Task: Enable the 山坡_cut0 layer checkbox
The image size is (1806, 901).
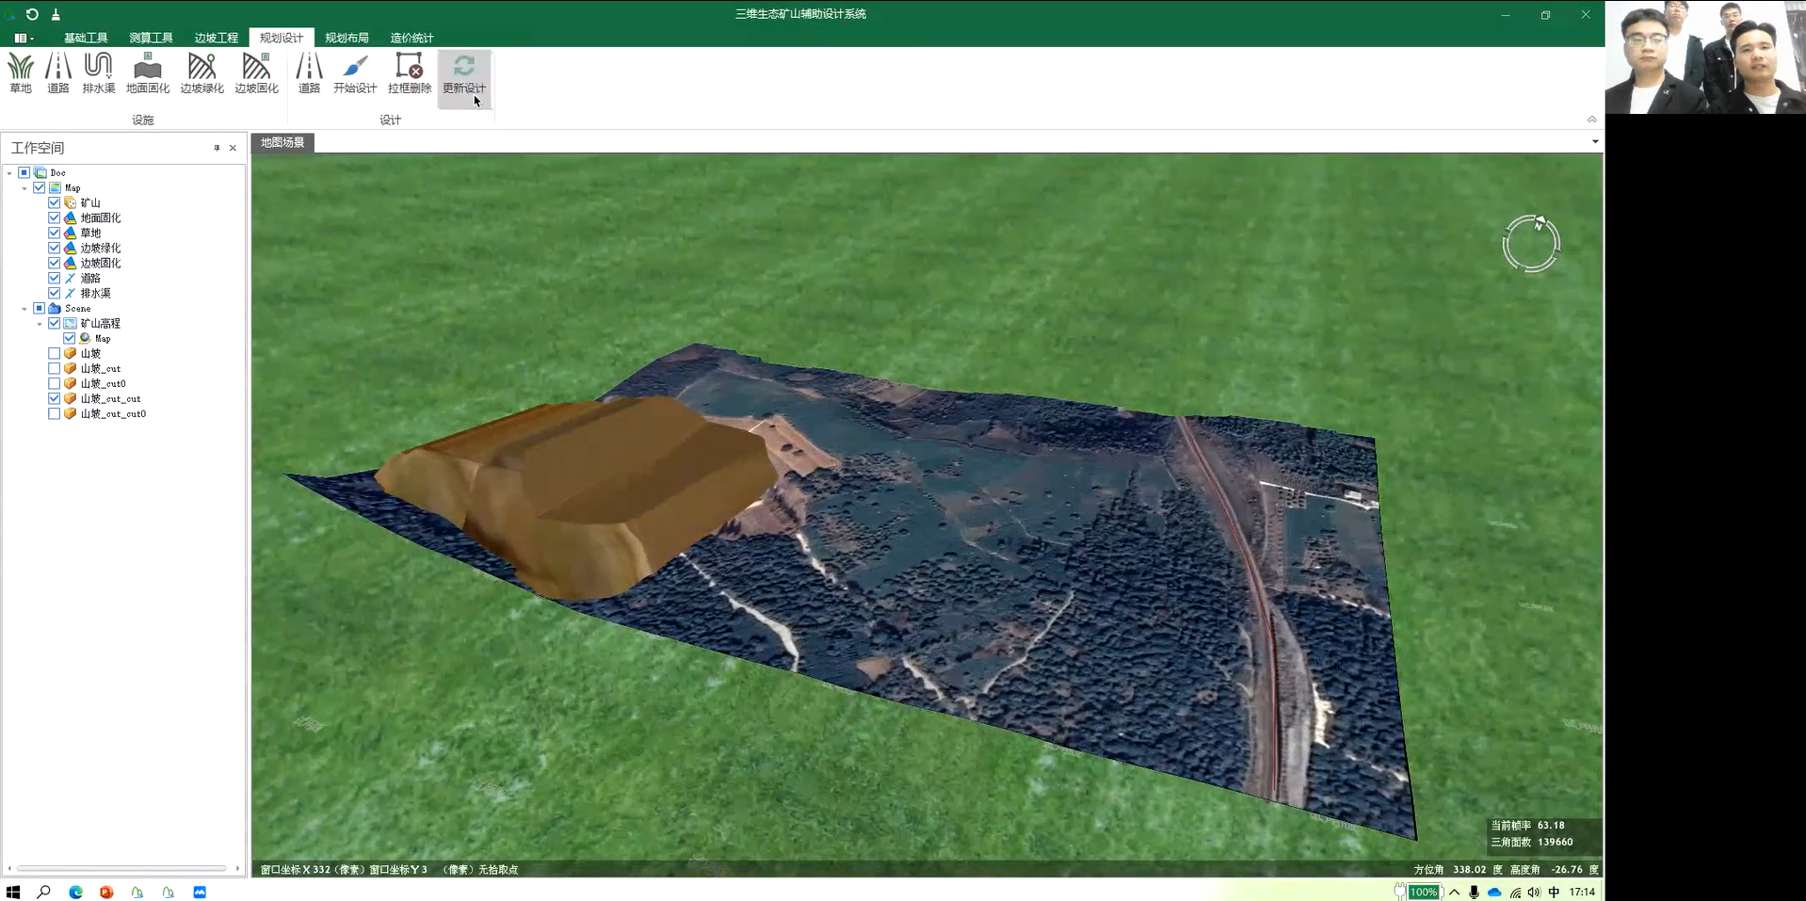Action: pyautogui.click(x=55, y=383)
